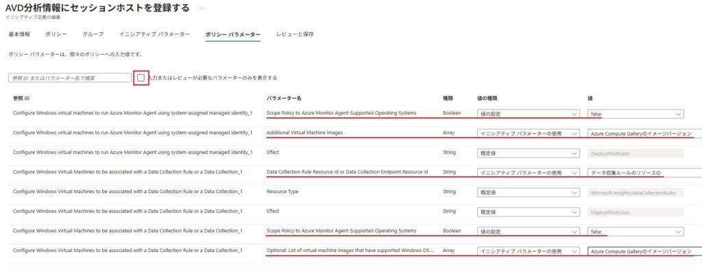Open the レビューと保存 tab
Screen dimensions: 702x274
pos(295,34)
